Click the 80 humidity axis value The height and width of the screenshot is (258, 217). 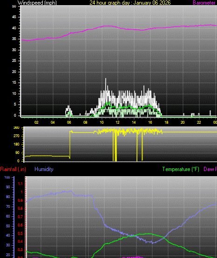click(x=8, y=197)
